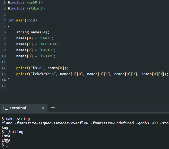Click the string names[4]; declaration

tap(33, 32)
